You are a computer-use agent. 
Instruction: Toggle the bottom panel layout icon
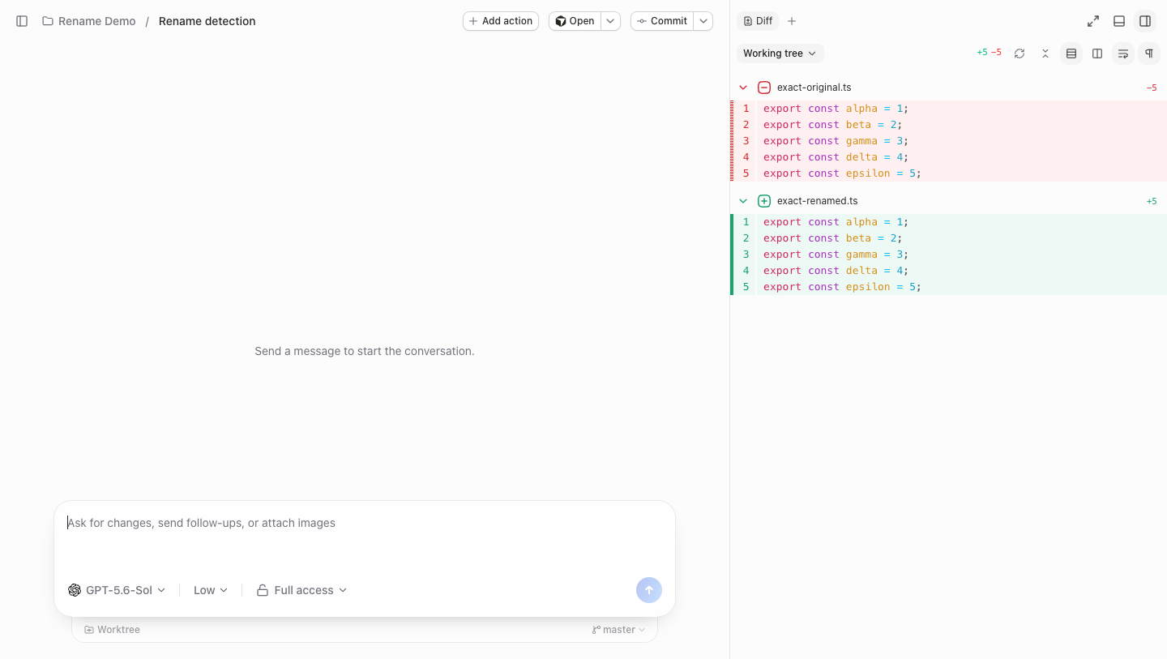click(x=1119, y=21)
